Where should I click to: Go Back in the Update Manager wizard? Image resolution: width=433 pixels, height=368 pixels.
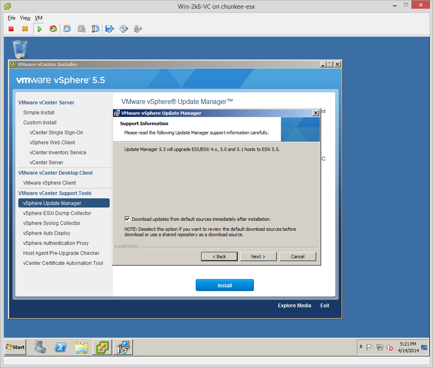219,257
